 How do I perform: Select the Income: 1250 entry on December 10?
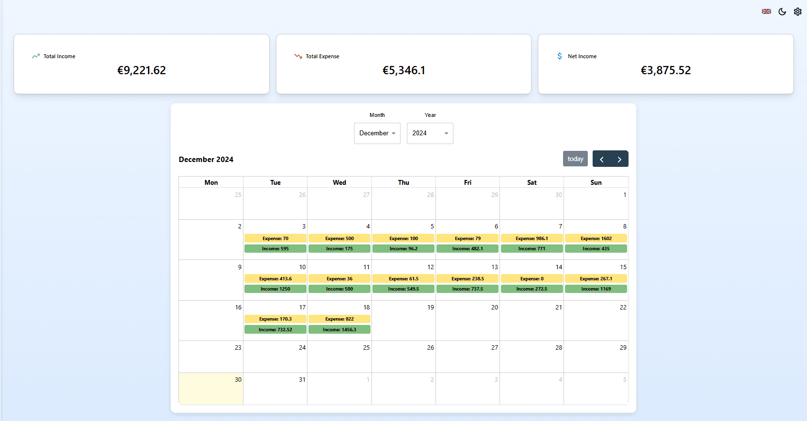pyautogui.click(x=275, y=289)
